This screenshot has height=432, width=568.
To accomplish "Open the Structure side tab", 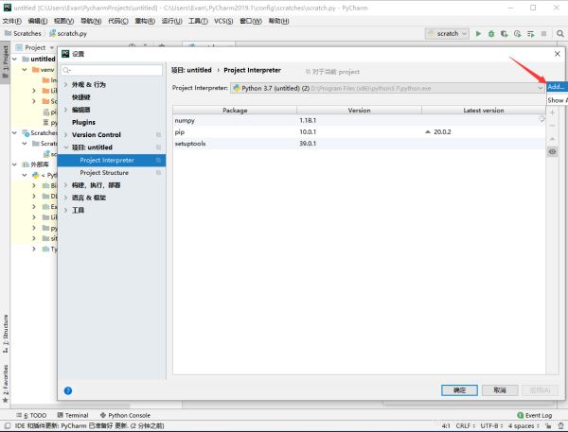I will (5, 334).
